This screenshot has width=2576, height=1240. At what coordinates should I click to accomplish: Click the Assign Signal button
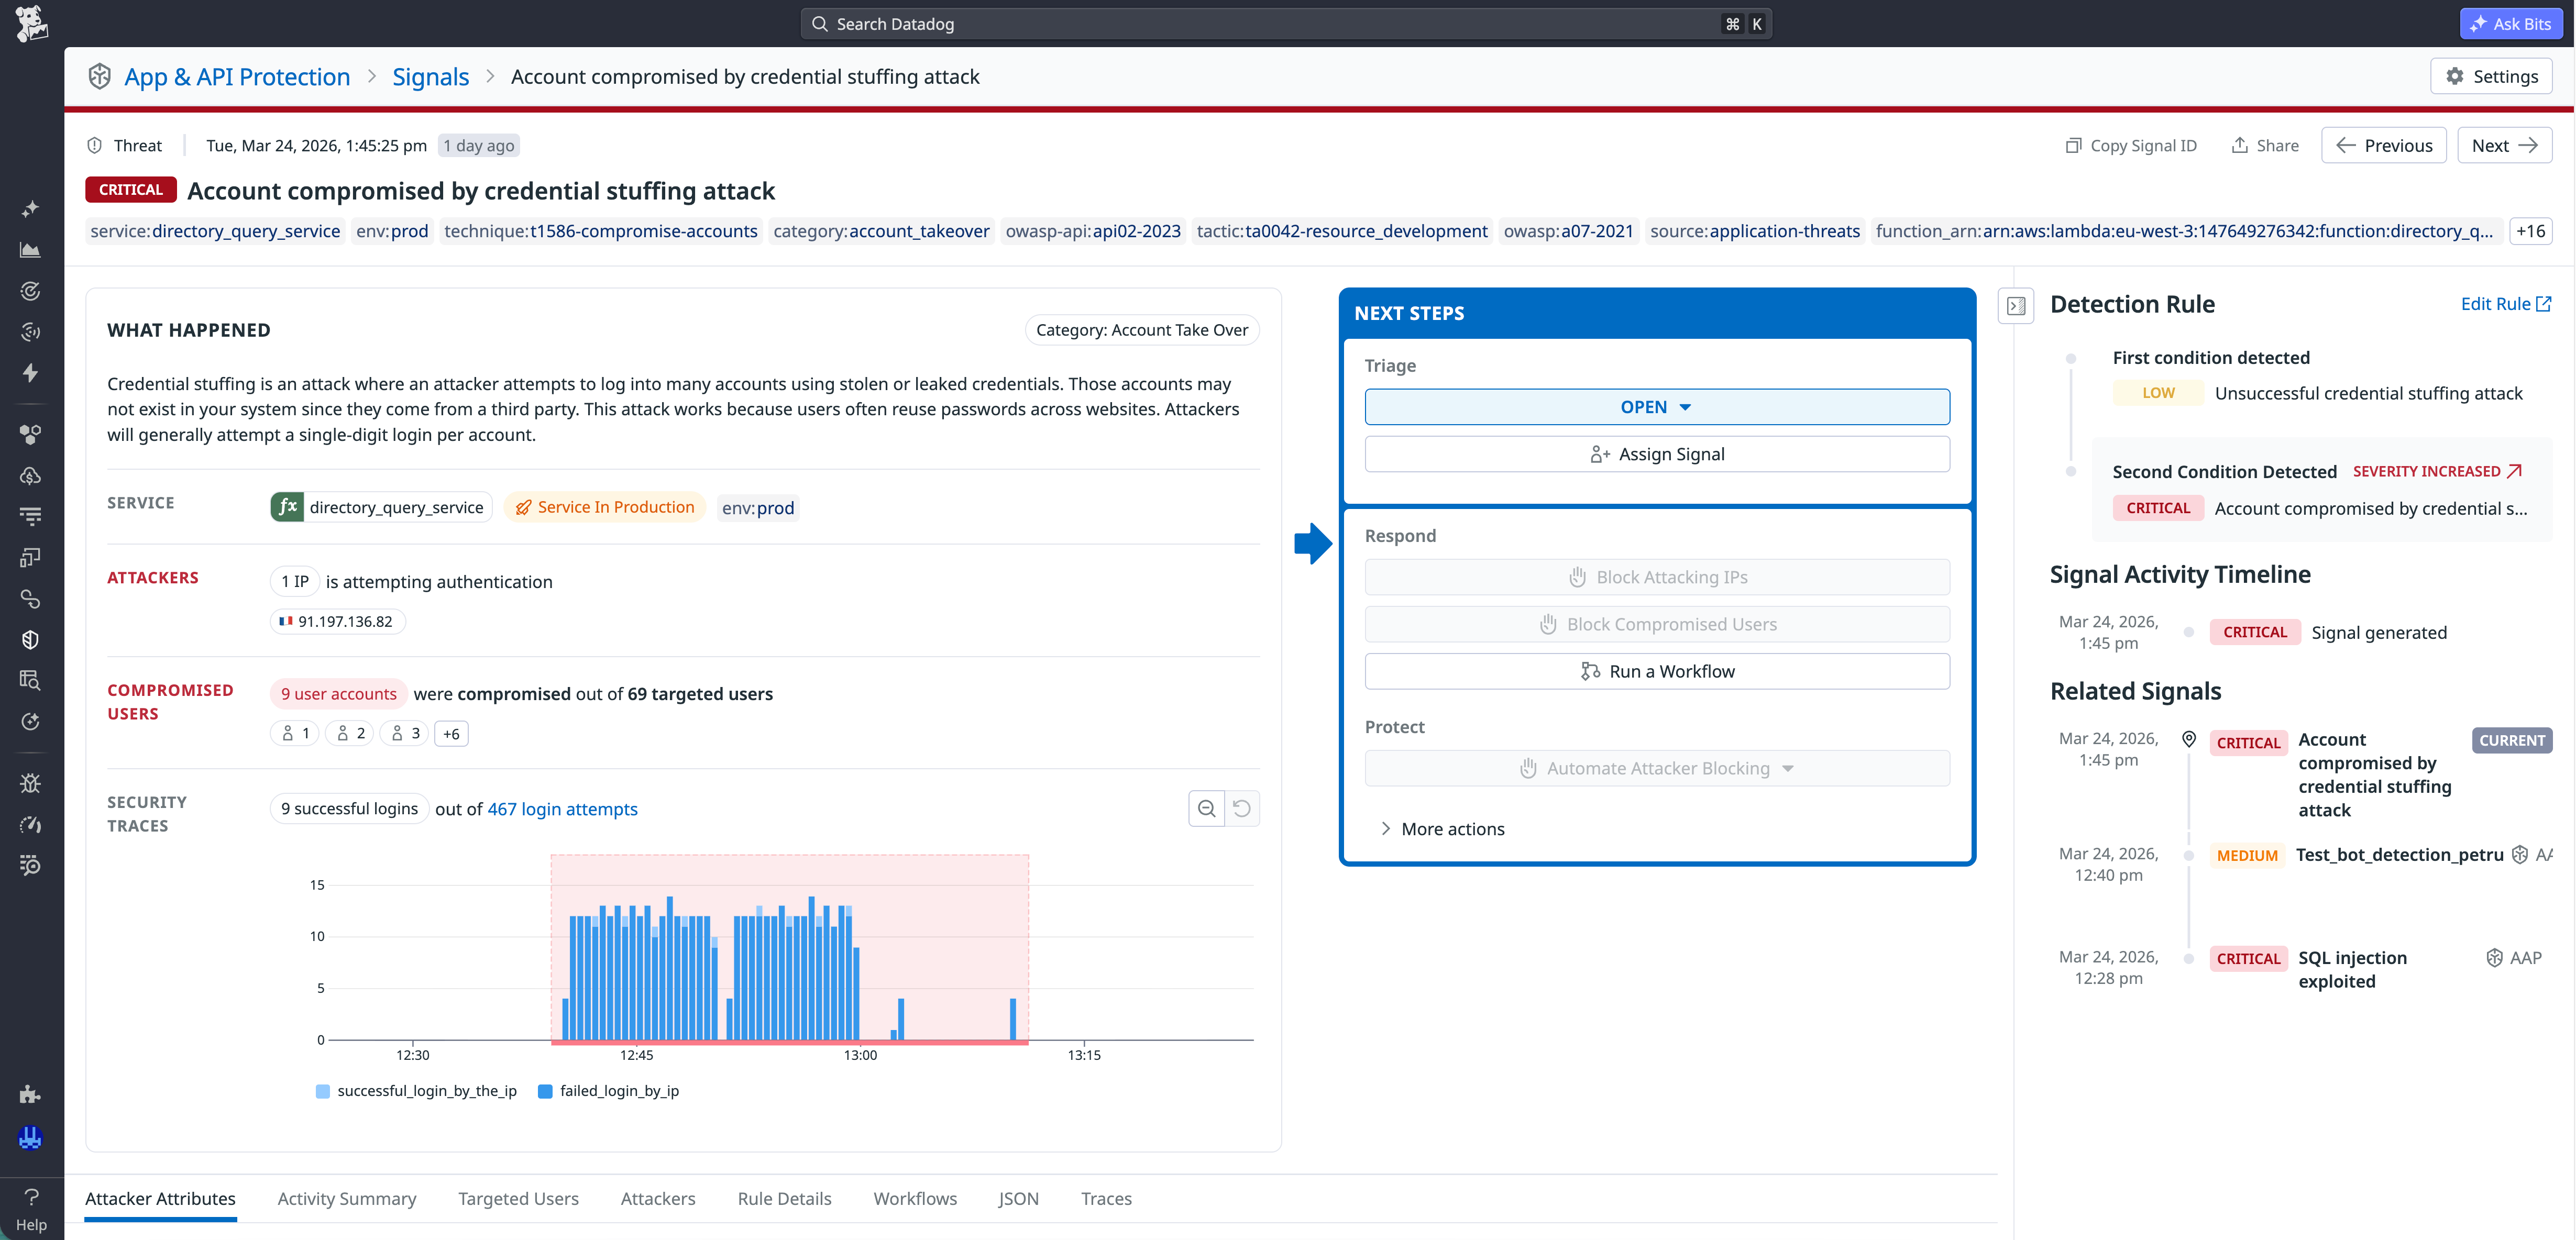(x=1655, y=453)
